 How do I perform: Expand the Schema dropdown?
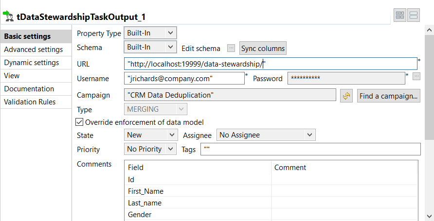click(150, 47)
